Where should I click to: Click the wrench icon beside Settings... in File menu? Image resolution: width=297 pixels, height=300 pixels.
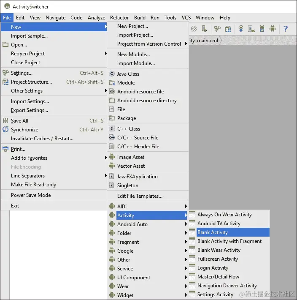pyautogui.click(x=5, y=73)
